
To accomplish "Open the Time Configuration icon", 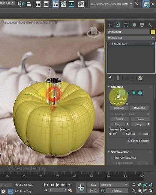I will point(70,190).
